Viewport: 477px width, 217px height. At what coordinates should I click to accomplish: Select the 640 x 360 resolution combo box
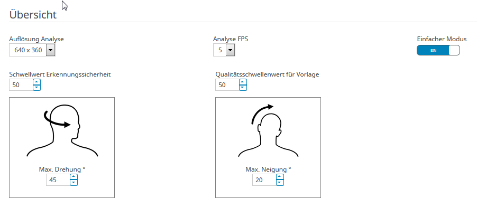[x=32, y=50]
